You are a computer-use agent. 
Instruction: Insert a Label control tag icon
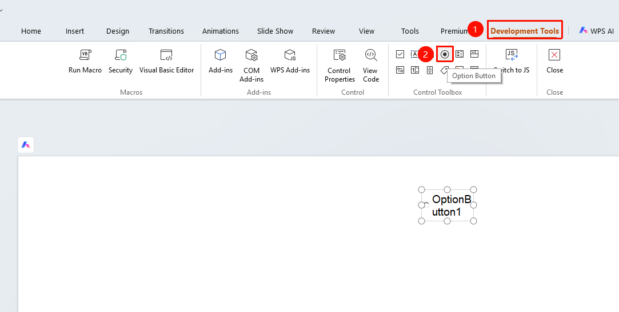click(x=444, y=70)
